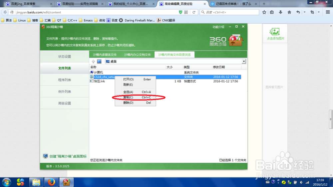Sort by 类型 column header
The height and width of the screenshot is (187, 333).
pos(197,67)
